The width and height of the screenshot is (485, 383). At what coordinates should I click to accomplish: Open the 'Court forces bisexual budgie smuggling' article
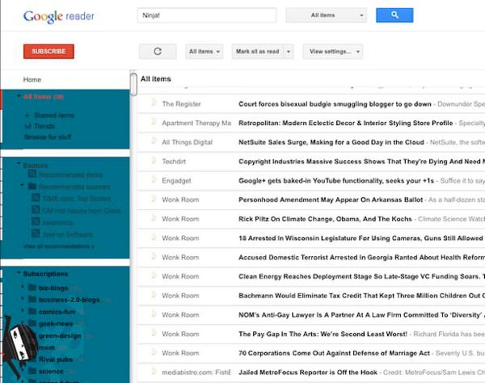point(335,104)
